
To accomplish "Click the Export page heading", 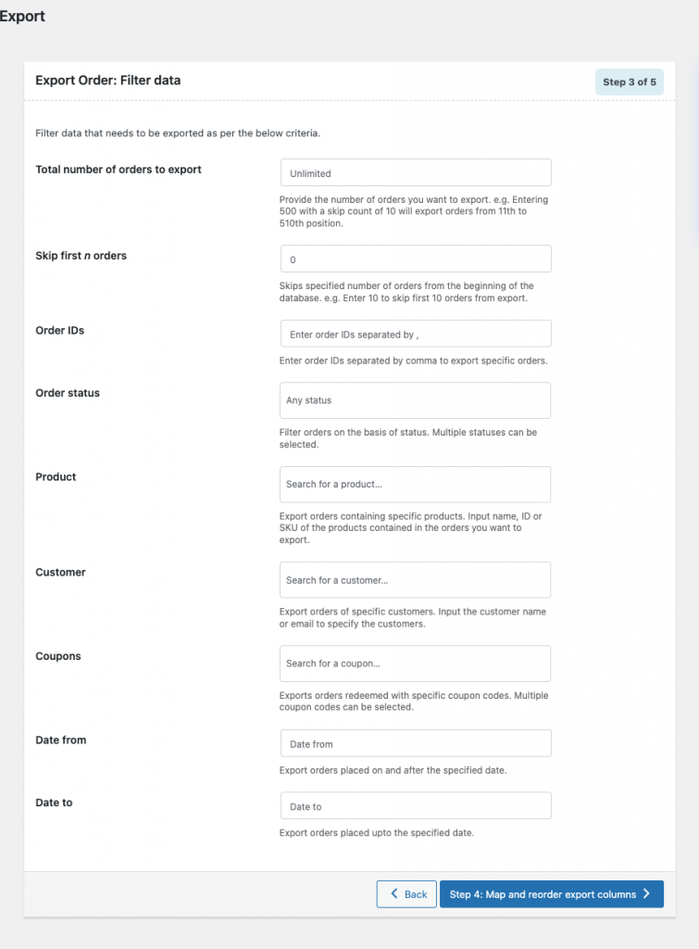I will pyautogui.click(x=22, y=16).
